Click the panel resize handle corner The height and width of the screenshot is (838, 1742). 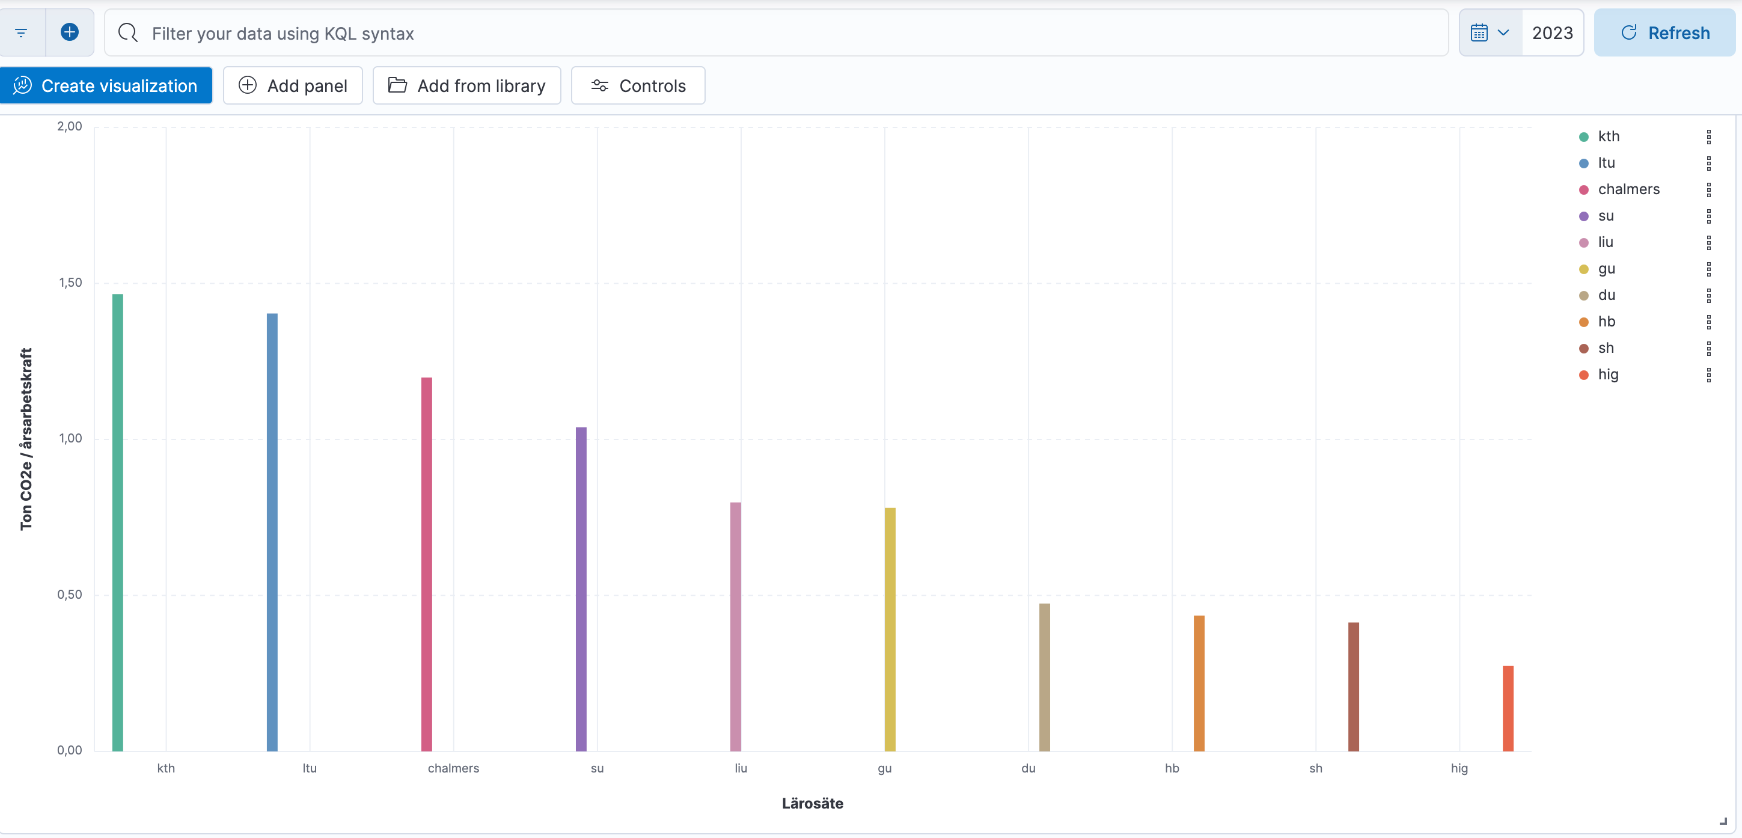(x=1723, y=821)
